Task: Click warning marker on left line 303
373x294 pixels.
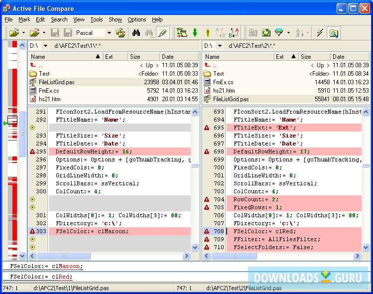Action: point(32,231)
